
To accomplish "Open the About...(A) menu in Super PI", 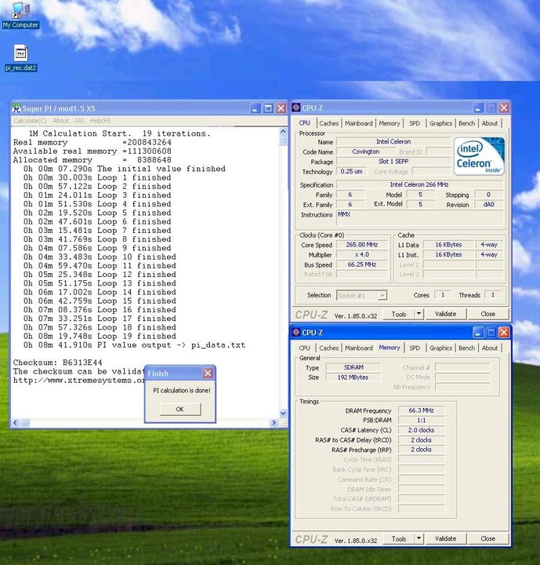I will pyautogui.click(x=68, y=121).
